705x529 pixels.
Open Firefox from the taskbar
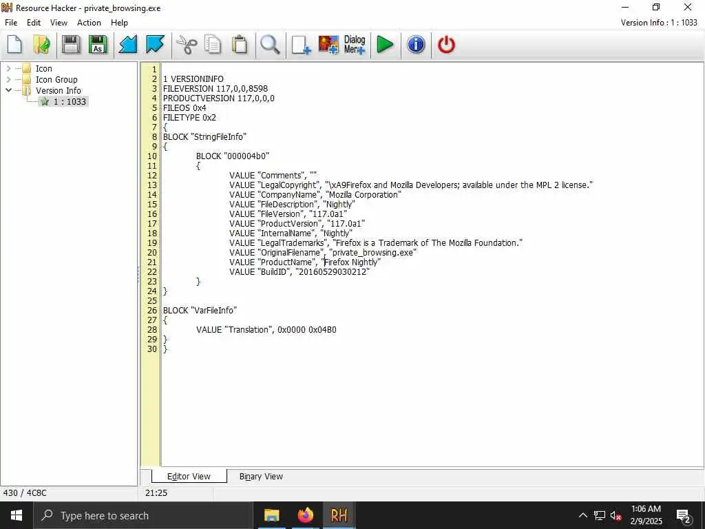click(x=305, y=515)
